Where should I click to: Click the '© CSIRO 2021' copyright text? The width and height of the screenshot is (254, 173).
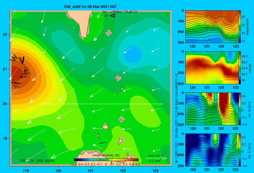click(177, 152)
